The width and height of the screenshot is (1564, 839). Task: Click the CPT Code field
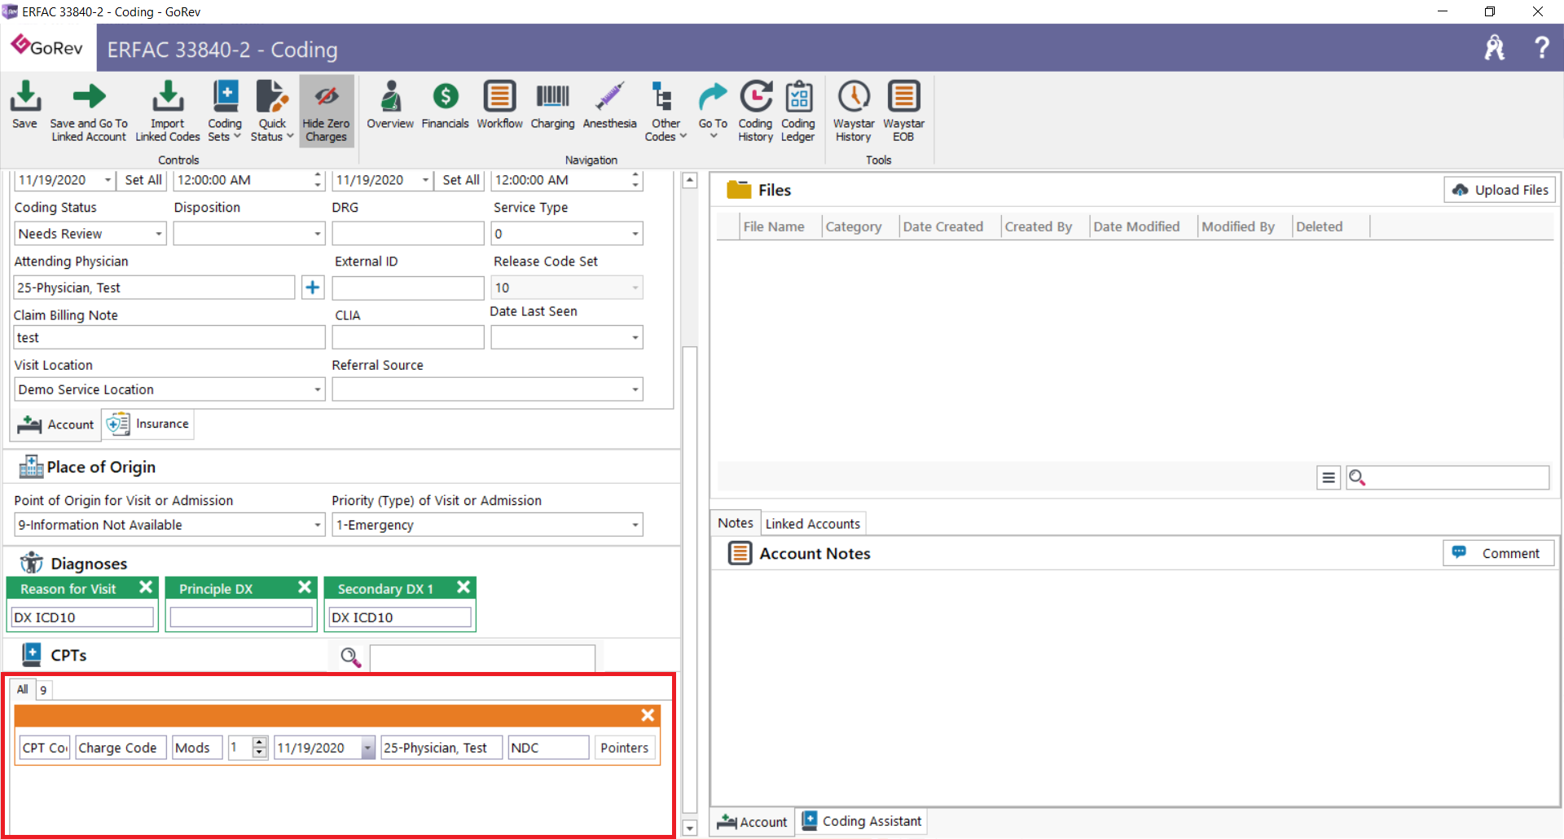[x=45, y=748]
